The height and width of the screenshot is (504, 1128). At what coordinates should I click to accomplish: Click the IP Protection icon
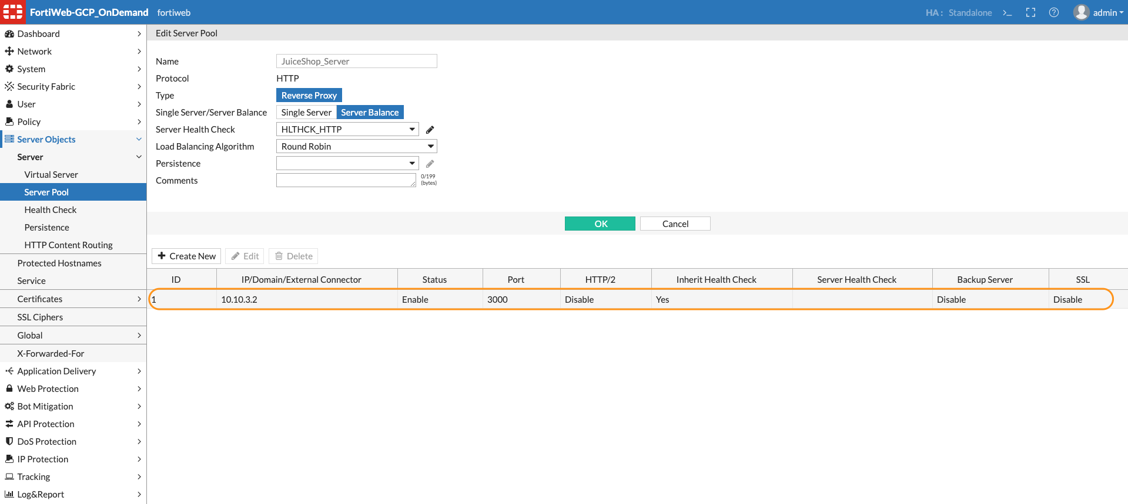point(9,459)
